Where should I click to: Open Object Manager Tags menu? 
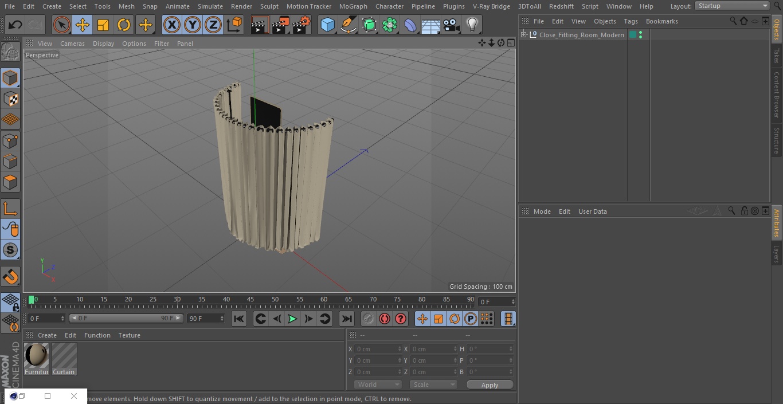[631, 21]
